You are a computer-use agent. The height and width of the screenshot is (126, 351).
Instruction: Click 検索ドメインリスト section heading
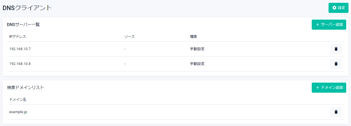click(x=26, y=88)
